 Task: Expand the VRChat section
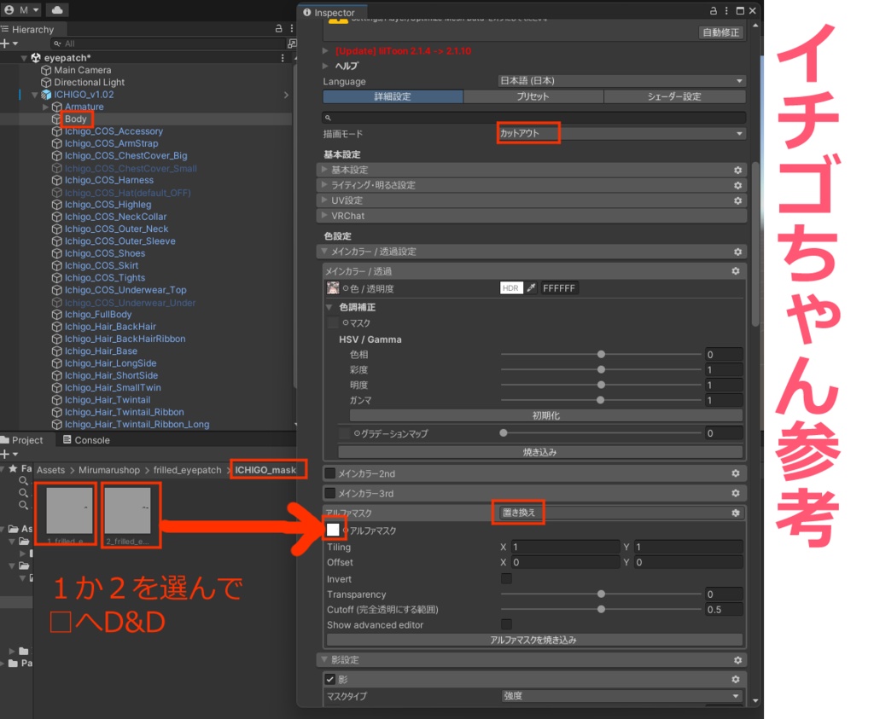tap(323, 216)
